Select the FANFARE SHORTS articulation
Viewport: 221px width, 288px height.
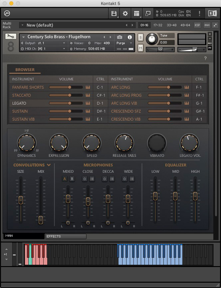click(x=28, y=87)
